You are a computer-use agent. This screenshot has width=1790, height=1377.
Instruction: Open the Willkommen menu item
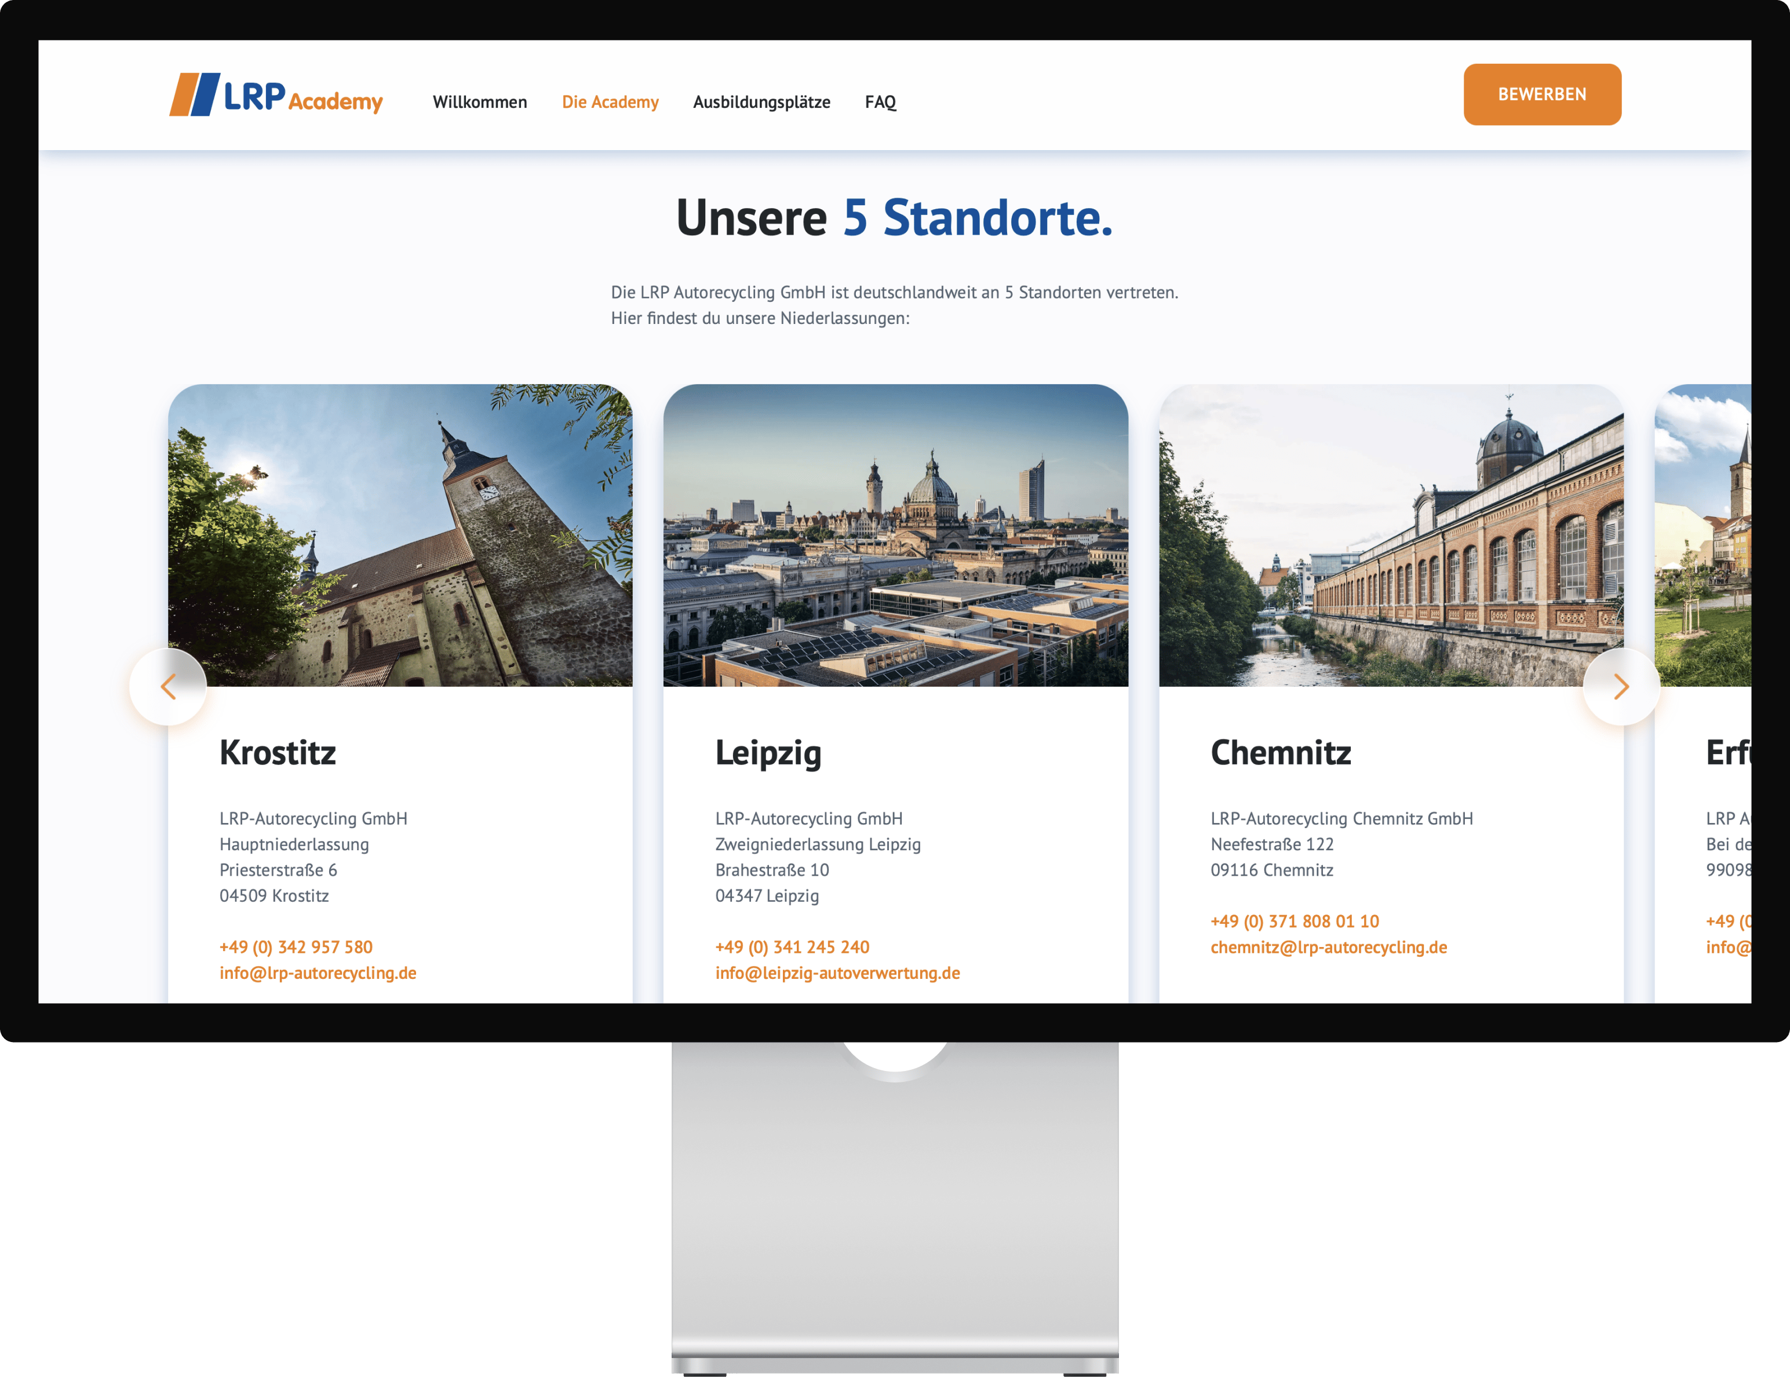pos(479,103)
